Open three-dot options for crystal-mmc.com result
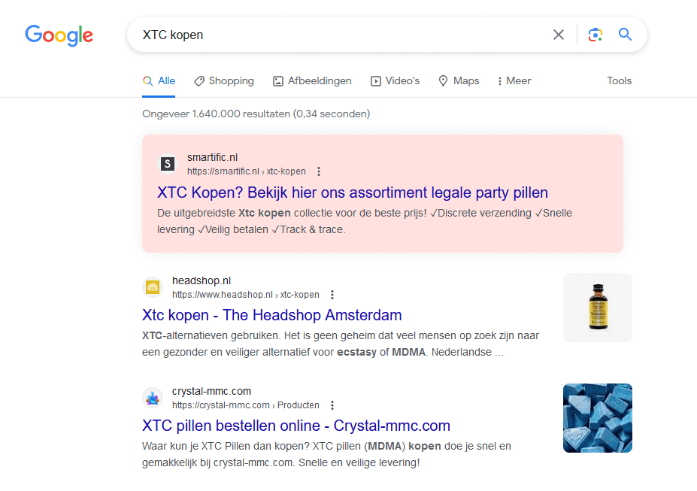The width and height of the screenshot is (697, 491). tap(332, 405)
